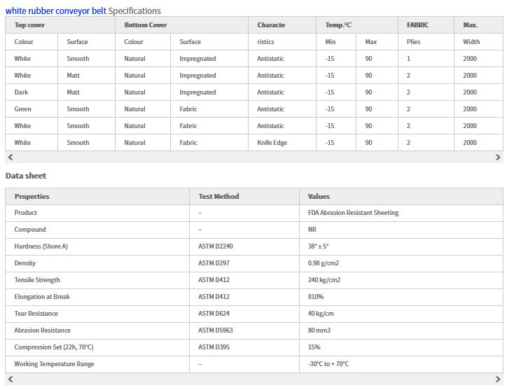Viewport: 507px width, 390px height.
Task: Select the Top cover column header
Action: click(29, 25)
